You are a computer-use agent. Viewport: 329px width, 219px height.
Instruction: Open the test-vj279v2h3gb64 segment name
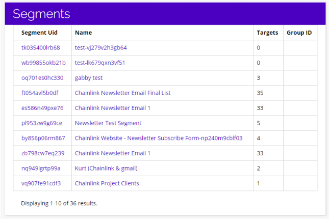coord(100,48)
